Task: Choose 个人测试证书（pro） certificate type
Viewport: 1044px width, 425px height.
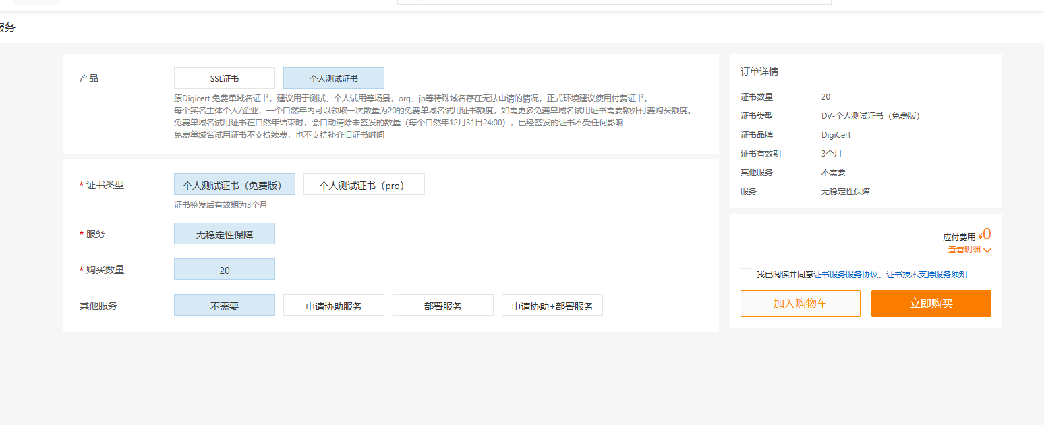Action: click(364, 185)
